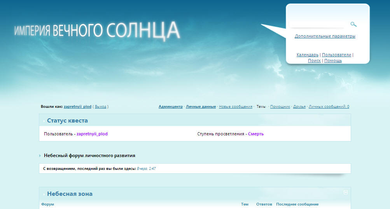Open the Поиск page link
Image resolution: width=390 pixels, height=209 pixels.
pyautogui.click(x=314, y=61)
